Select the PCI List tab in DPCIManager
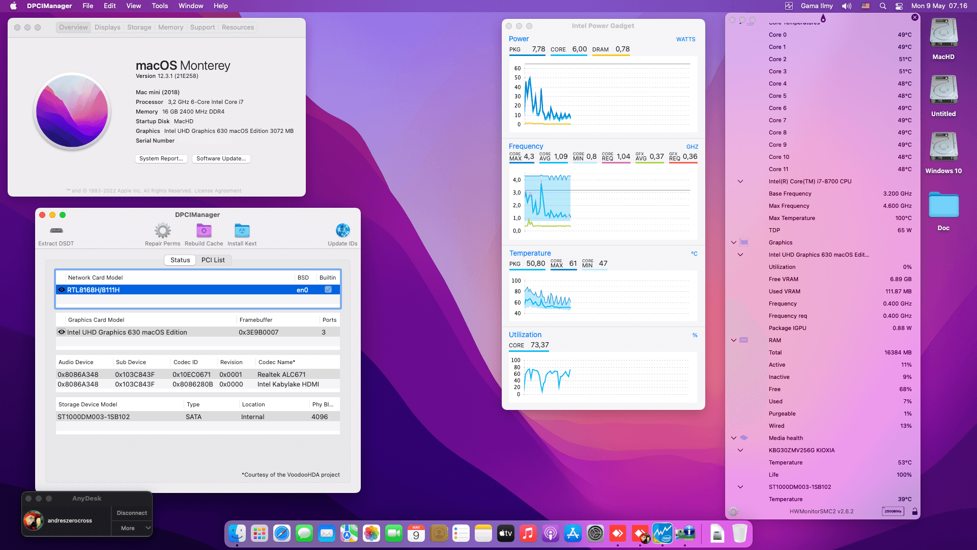 [x=213, y=260]
